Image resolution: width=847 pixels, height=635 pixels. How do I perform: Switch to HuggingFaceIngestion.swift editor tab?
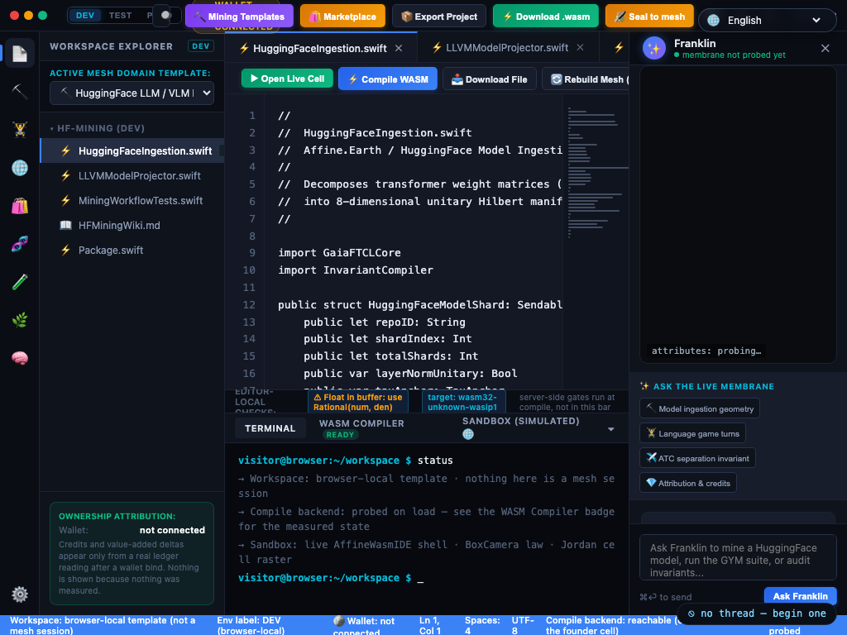[320, 48]
